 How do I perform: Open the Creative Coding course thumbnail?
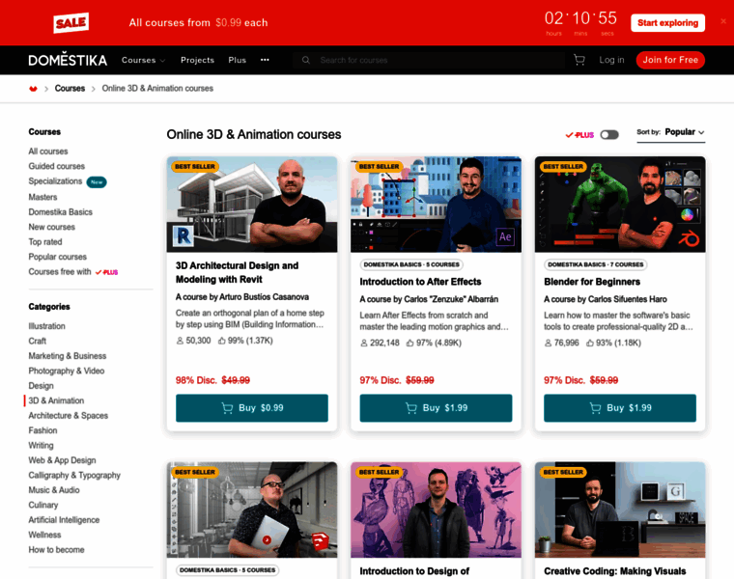click(620, 510)
